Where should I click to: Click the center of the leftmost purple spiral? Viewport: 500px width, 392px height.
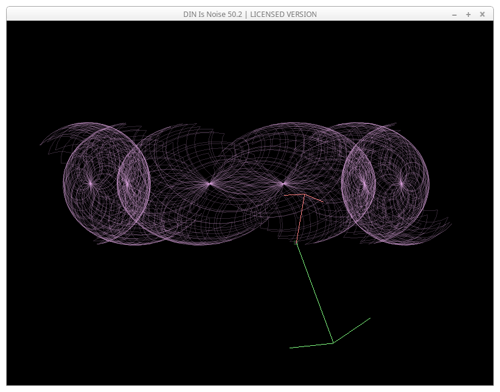point(91,182)
